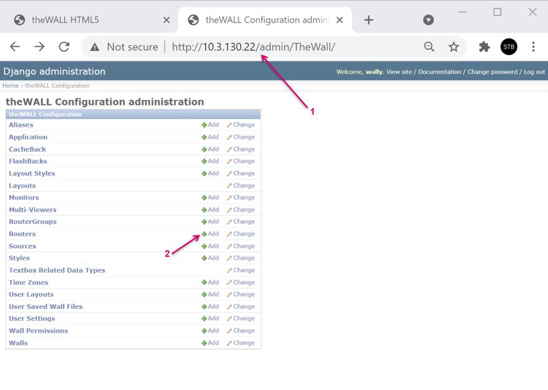
Task: Add a new Router
Action: (210, 234)
